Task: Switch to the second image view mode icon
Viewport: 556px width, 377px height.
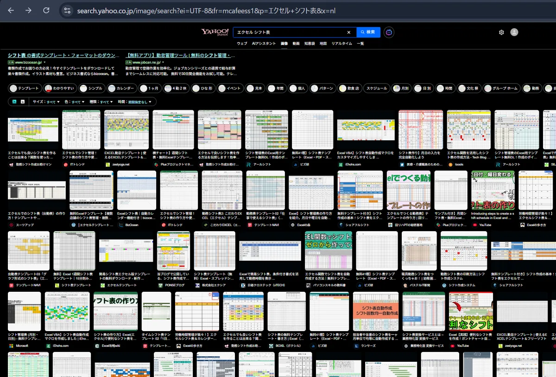Action: 22,101
